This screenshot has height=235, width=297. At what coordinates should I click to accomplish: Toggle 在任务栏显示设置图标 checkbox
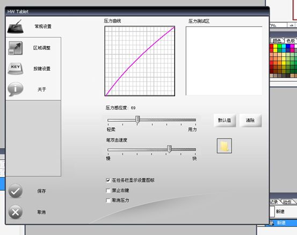[108, 180]
